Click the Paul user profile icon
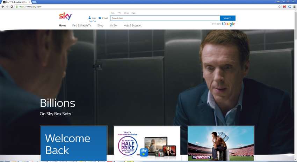 (x=90, y=18)
